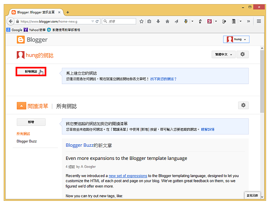Select the 閱讀清單 heading tab

pos(38,106)
